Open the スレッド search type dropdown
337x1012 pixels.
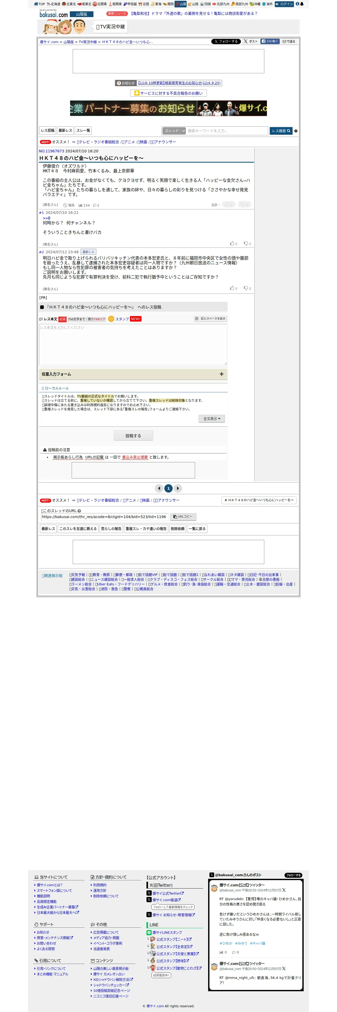(x=174, y=131)
